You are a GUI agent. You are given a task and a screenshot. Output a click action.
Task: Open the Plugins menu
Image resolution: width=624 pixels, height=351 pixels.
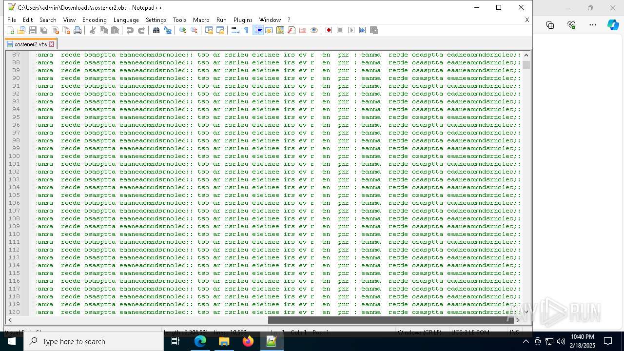[243, 20]
